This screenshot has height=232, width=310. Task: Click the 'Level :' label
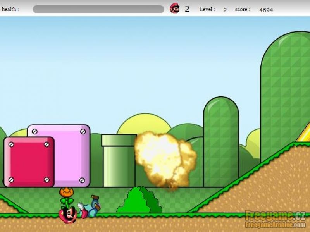(207, 9)
